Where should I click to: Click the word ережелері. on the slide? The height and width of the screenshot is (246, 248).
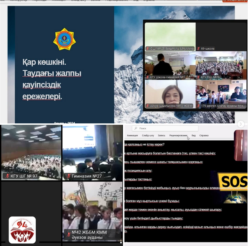(42, 96)
